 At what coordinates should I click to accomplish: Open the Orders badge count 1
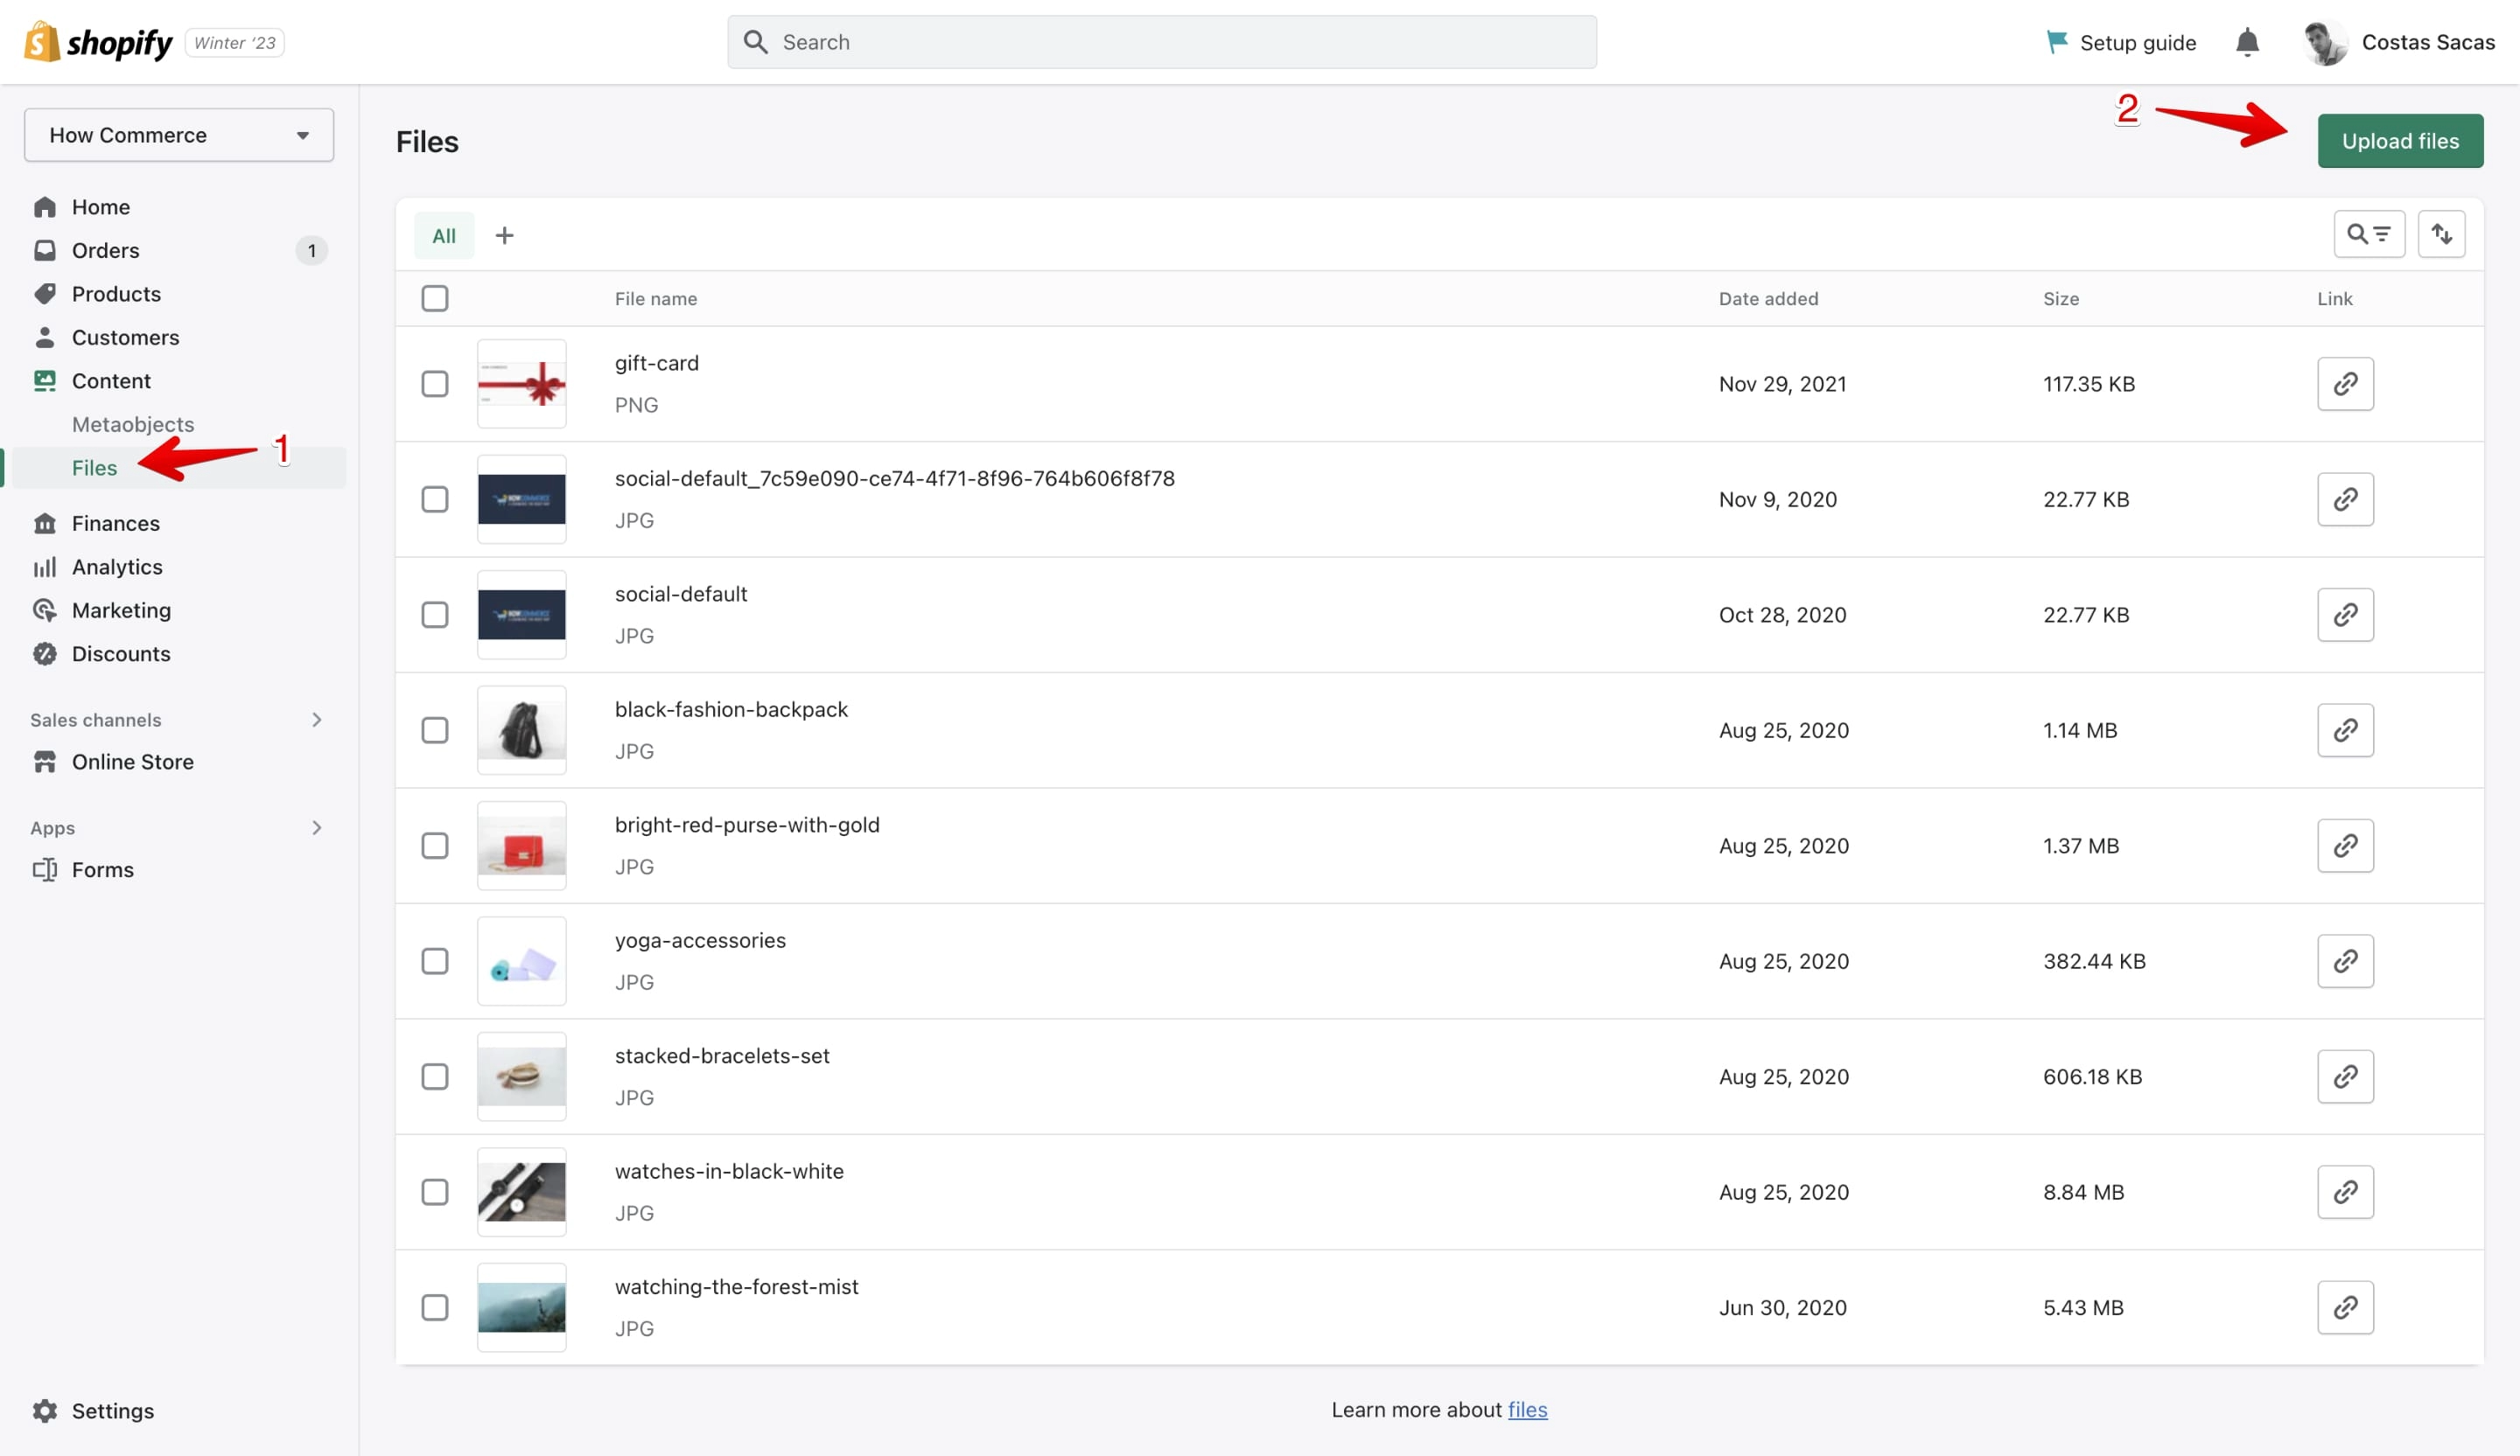click(312, 251)
